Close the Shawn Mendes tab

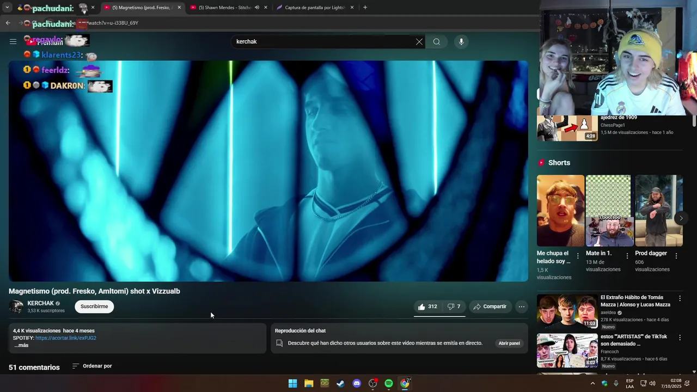(266, 8)
